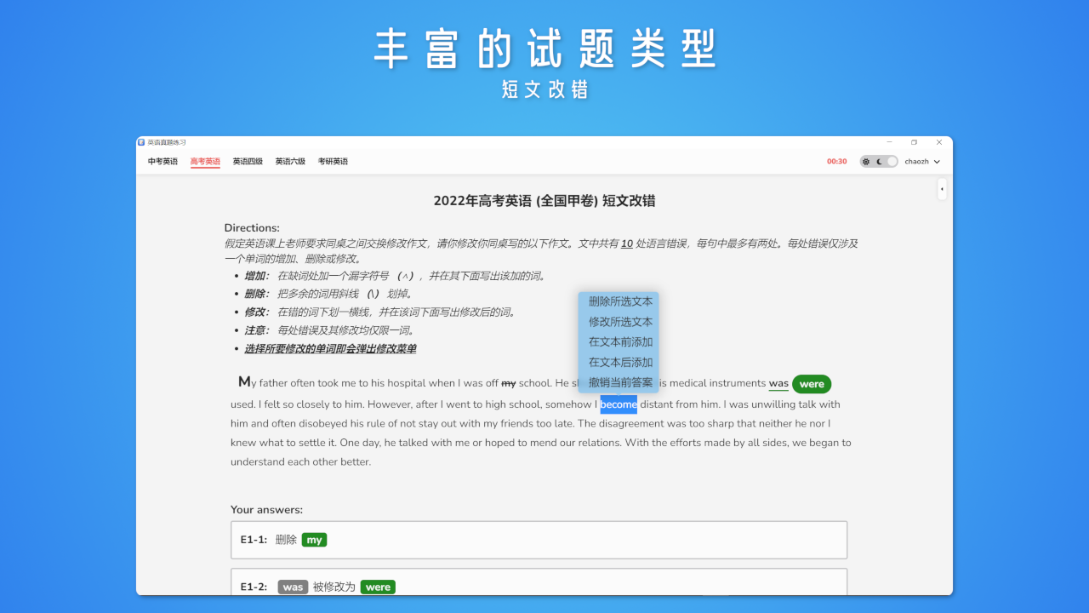Click the word hospital in passage
This screenshot has height=613, width=1089.
pyautogui.click(x=405, y=383)
